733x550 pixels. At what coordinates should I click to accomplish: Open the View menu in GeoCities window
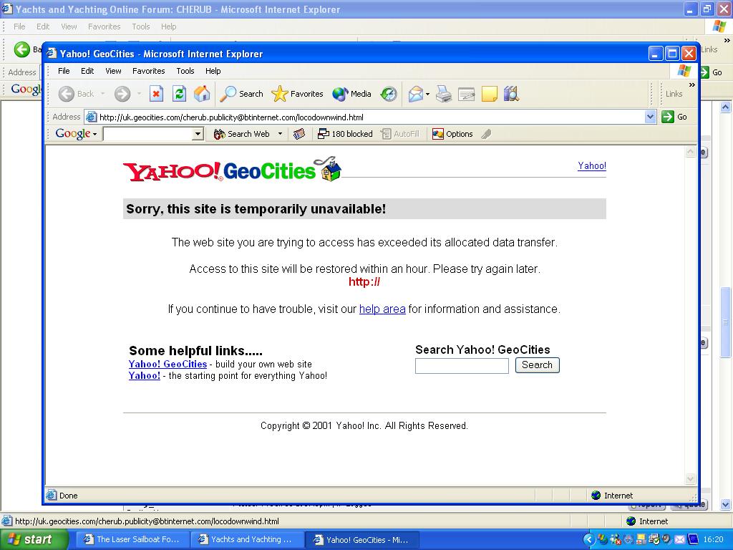(113, 71)
